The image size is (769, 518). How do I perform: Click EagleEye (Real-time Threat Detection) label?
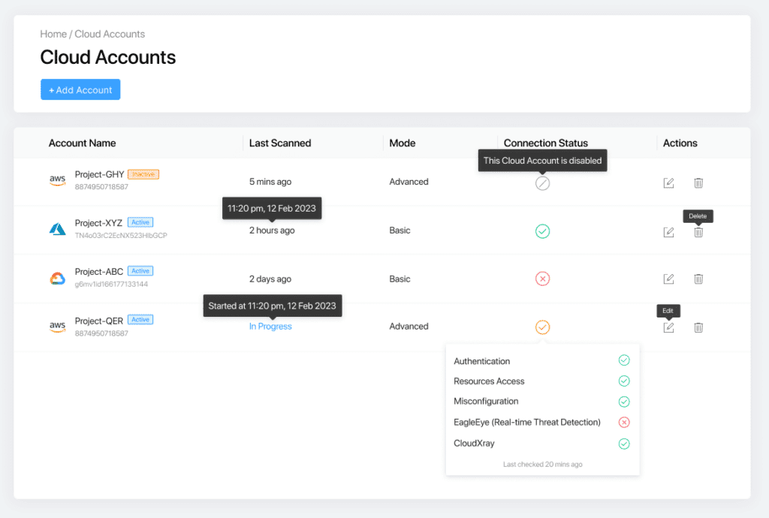pyautogui.click(x=526, y=423)
